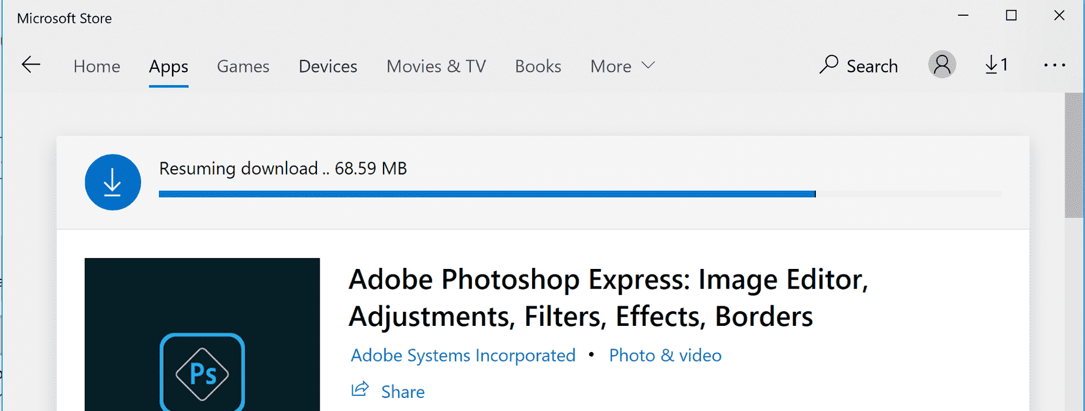Open downloads and updates indicator

coord(997,65)
